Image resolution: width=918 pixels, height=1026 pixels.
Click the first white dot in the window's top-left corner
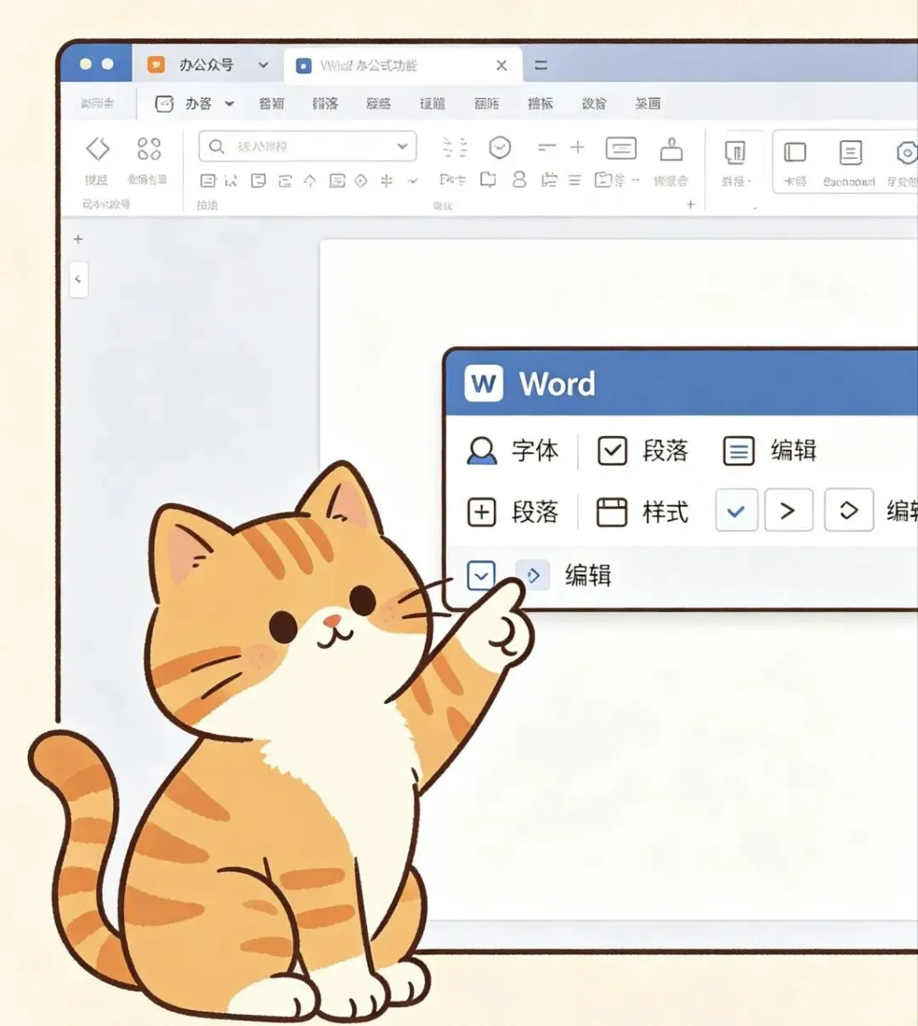click(86, 65)
